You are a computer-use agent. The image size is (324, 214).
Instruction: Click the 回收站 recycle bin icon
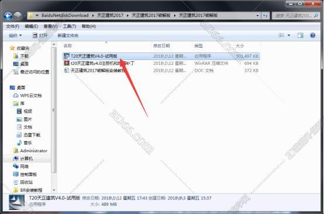click(16, 183)
